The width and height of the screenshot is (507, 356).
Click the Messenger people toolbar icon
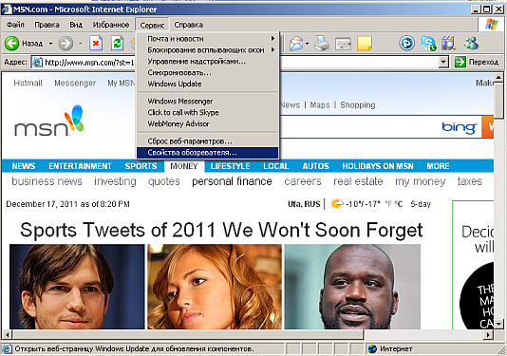[x=471, y=44]
